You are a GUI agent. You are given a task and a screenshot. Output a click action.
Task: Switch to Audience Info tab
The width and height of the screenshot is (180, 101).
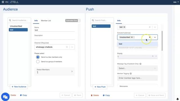pos(36,20)
